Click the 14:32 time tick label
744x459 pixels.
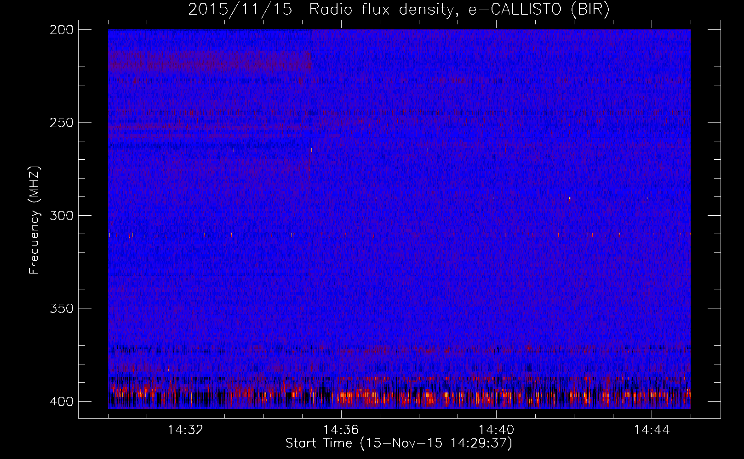[x=186, y=430]
